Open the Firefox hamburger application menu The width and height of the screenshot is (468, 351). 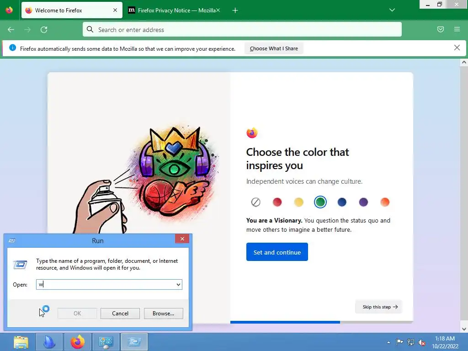coord(457,29)
